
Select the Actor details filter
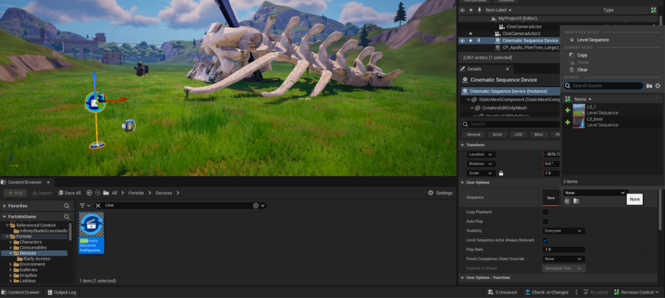click(x=497, y=134)
